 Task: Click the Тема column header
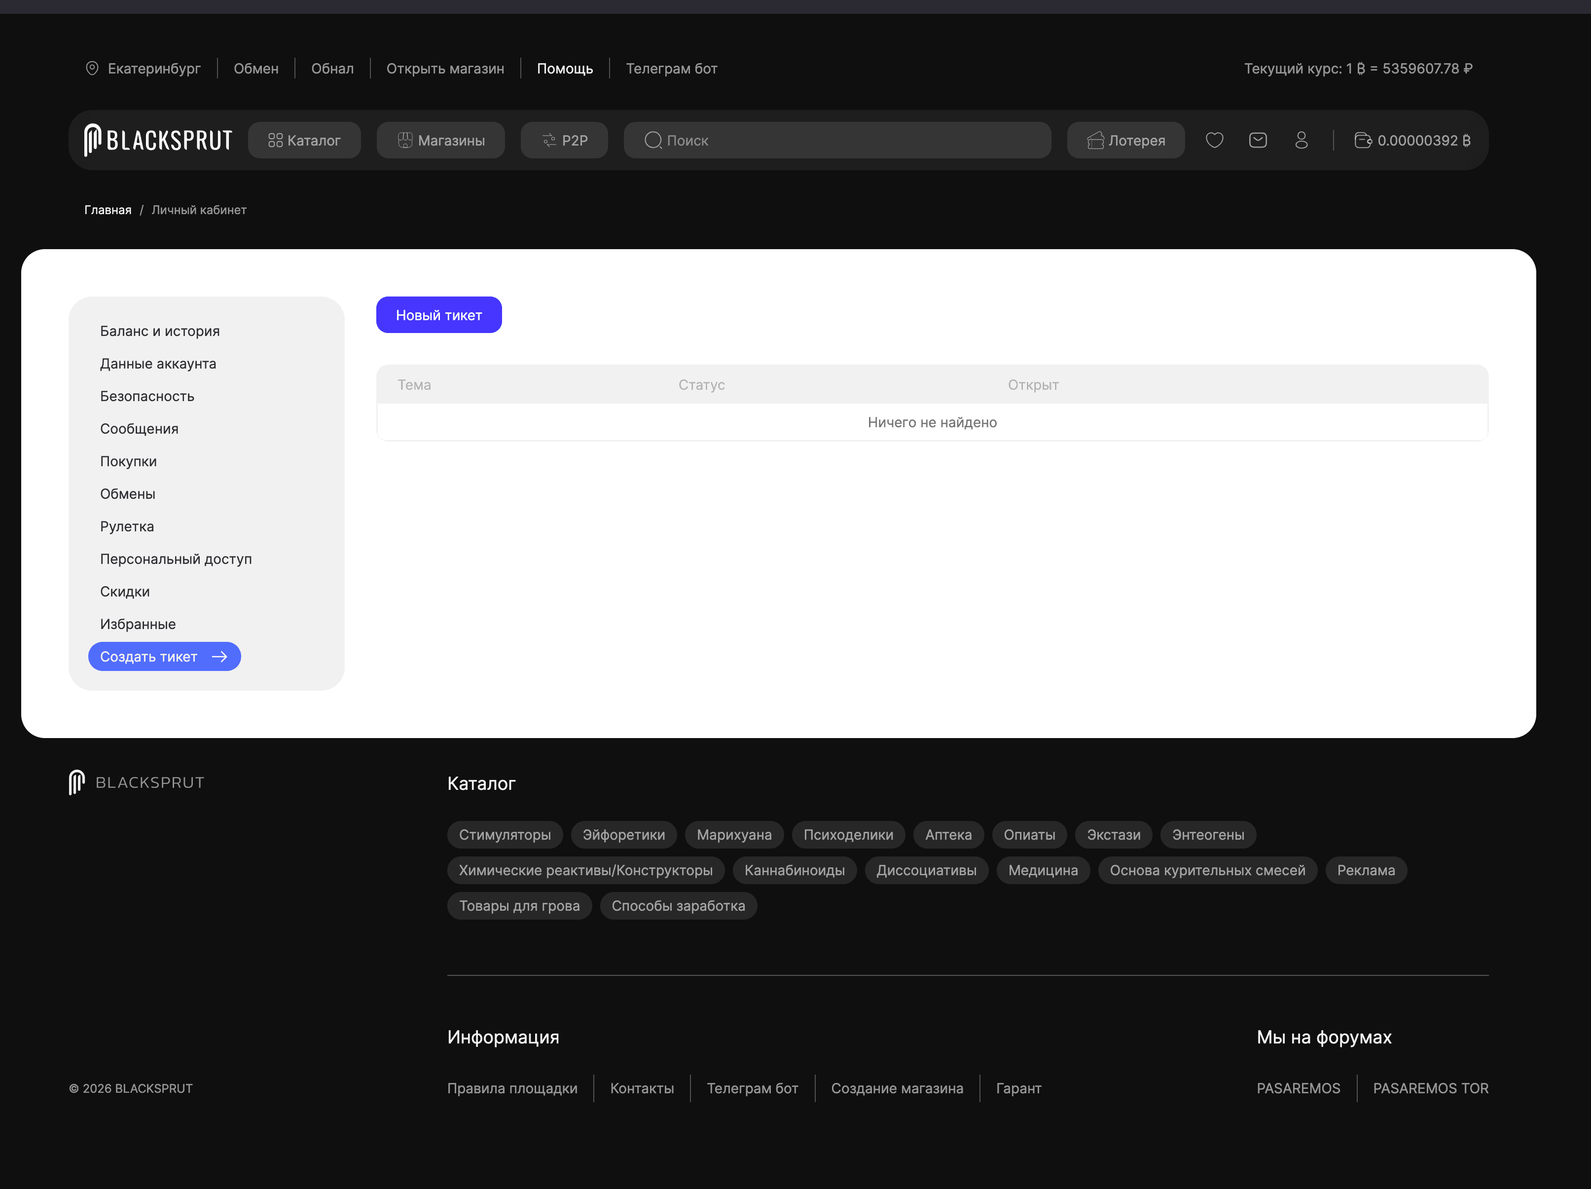tap(414, 385)
